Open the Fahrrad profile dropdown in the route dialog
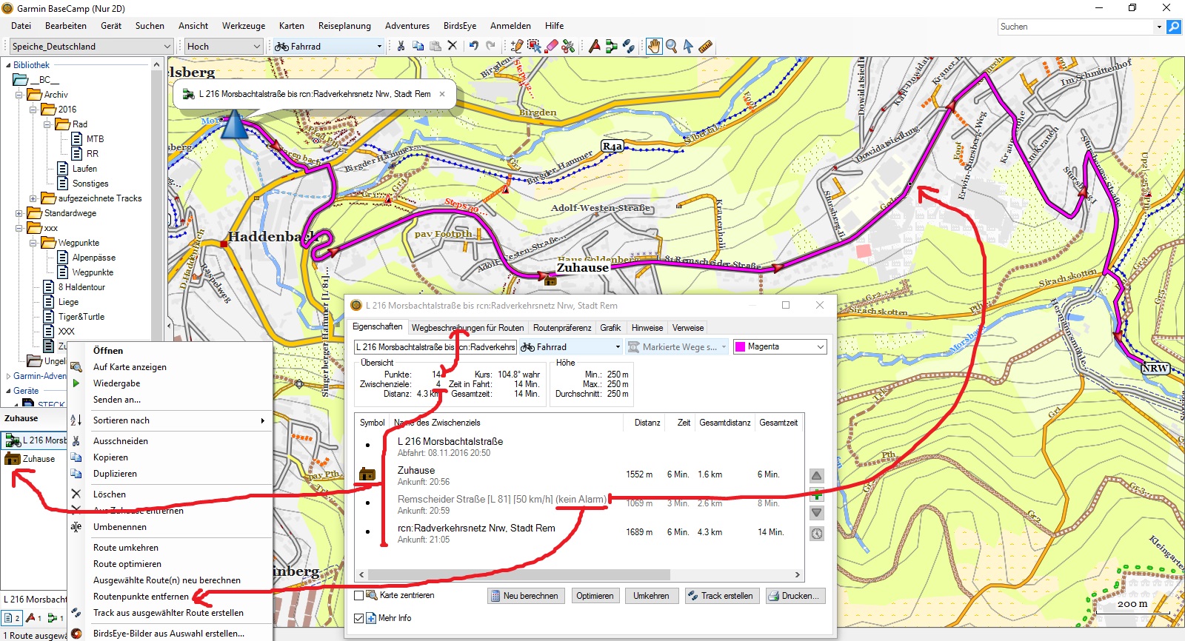This screenshot has width=1185, height=641. (x=570, y=346)
